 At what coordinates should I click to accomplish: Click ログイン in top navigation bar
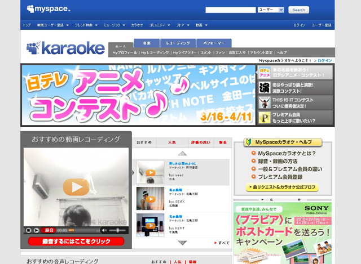pyautogui.click(x=300, y=25)
